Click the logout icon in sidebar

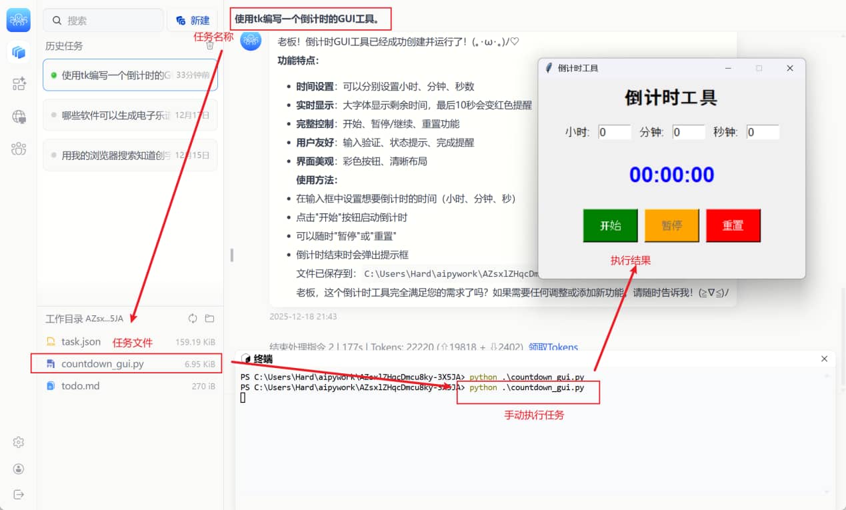[19, 495]
